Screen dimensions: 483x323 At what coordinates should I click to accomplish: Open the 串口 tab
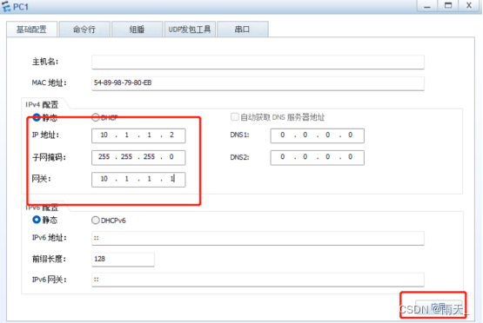(243, 30)
